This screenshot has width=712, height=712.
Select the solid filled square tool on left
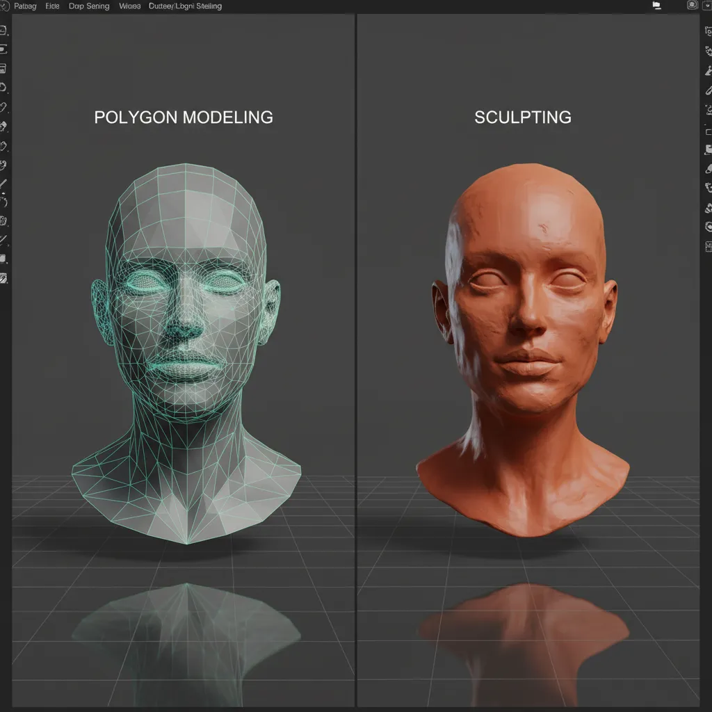pyautogui.click(x=3, y=259)
